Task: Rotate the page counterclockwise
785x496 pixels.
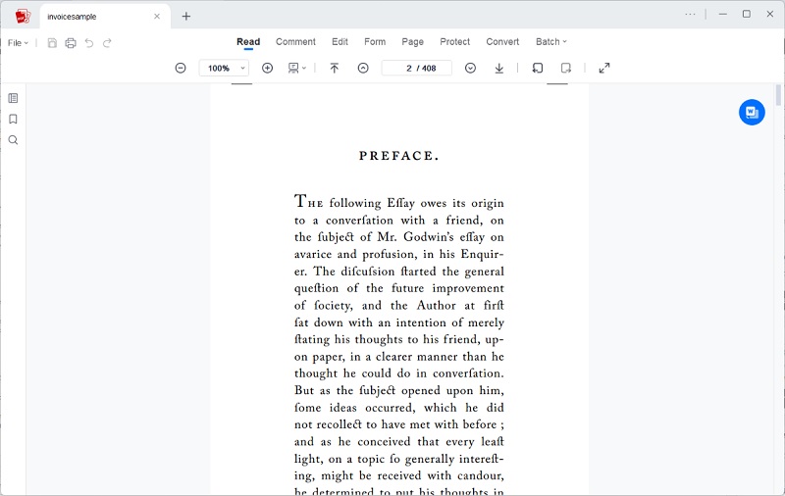Action: (537, 68)
